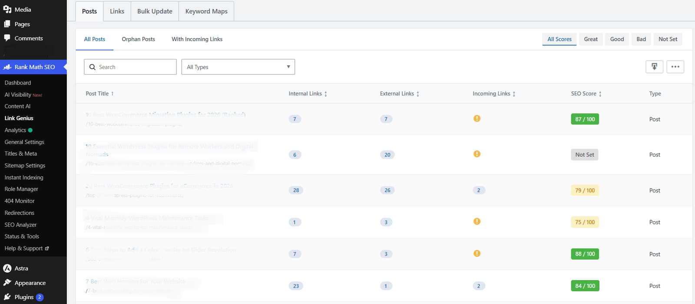Click the warning icon in the Not Set row
The image size is (695, 304).
click(x=477, y=154)
